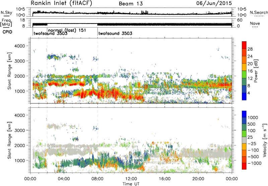268x186 pixels.
Task: Click the '-1000' tick label on the velocity colorbar
Action: pyautogui.click(x=254, y=163)
